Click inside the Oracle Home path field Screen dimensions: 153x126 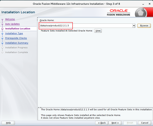86,26
